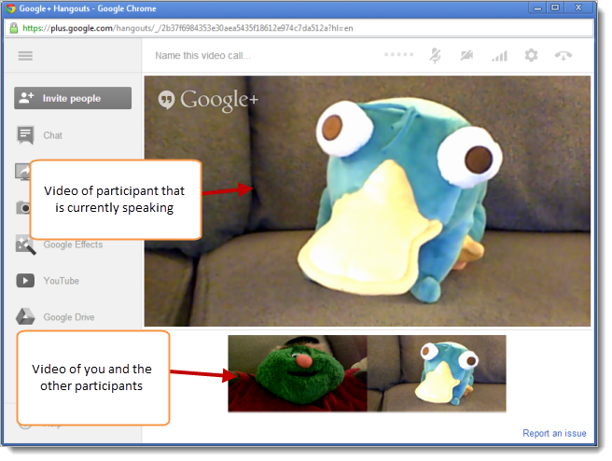Click the volume dots indicator
Viewport: 612px width, 461px height.
click(x=399, y=55)
